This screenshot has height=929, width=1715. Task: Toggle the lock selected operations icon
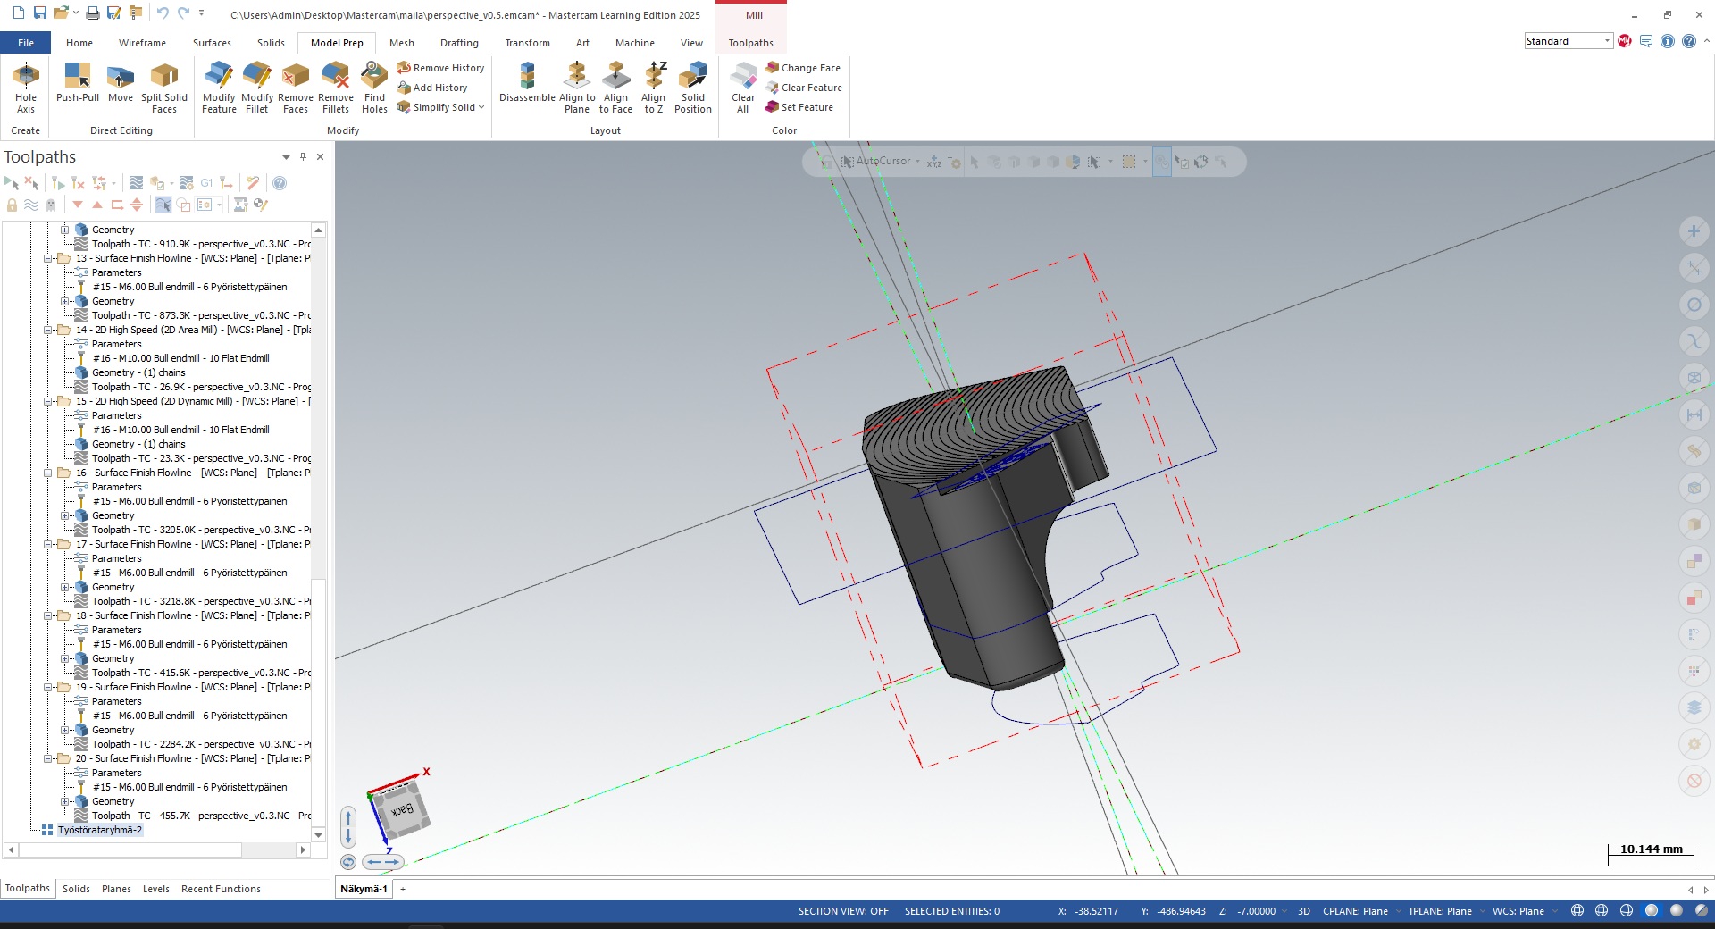tap(12, 205)
